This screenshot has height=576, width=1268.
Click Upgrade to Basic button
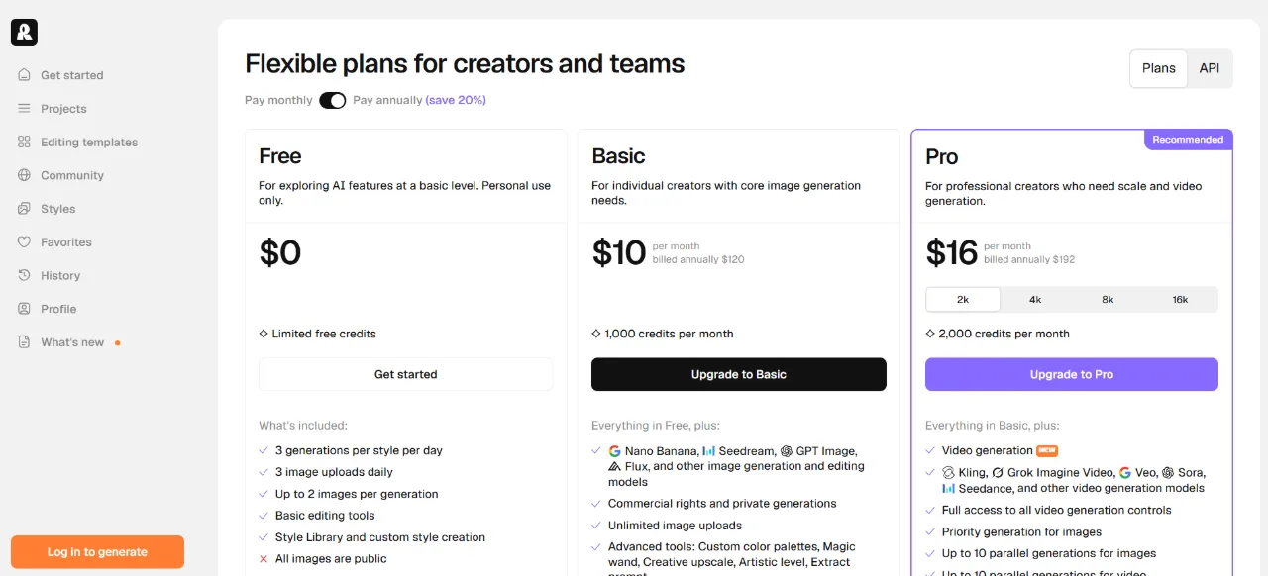(x=739, y=374)
